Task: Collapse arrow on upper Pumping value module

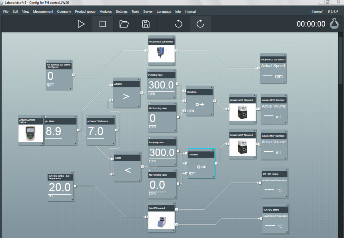Action: [149, 70]
